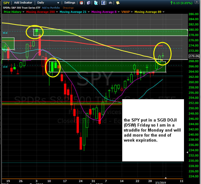
Task: Click the SPDRs S&P 500 Trust Series ETF name
Action: [22, 8]
